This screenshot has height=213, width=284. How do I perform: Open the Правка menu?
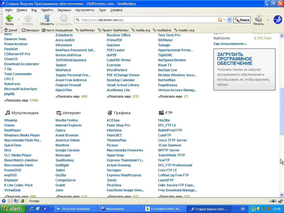(22, 10)
